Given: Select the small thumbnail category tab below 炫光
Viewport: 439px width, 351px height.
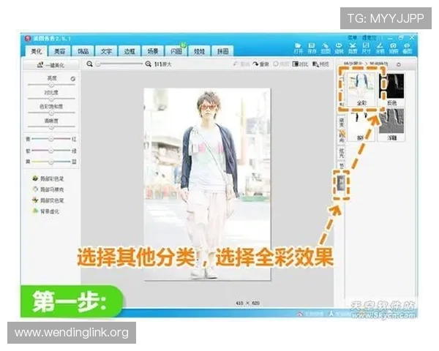Looking at the screenshot, I should [x=341, y=184].
